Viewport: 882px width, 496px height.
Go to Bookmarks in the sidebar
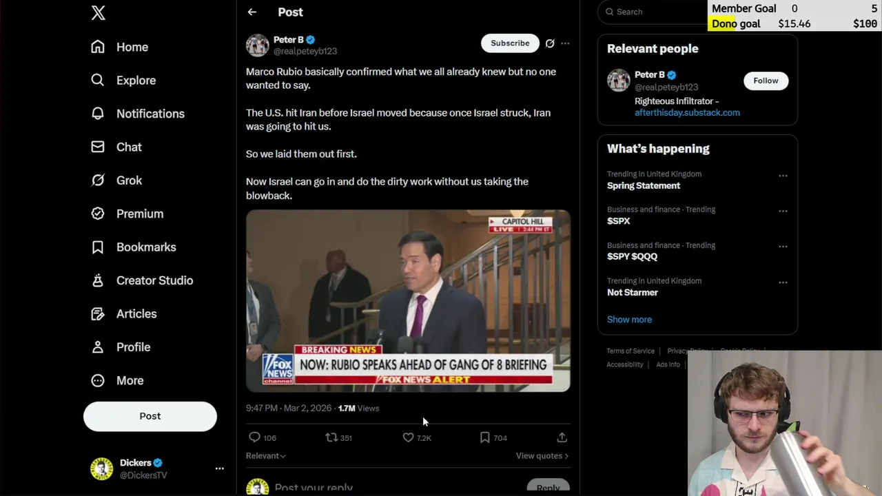[x=145, y=247]
